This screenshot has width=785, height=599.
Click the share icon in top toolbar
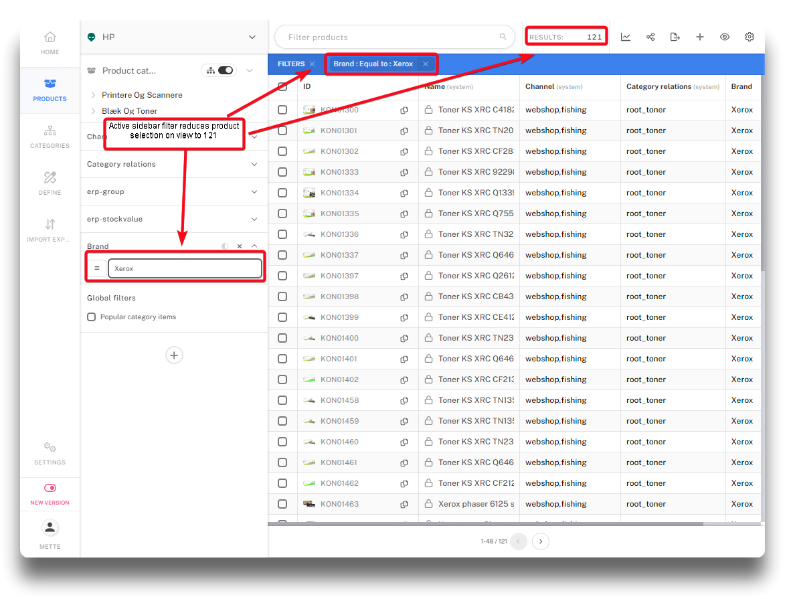650,37
